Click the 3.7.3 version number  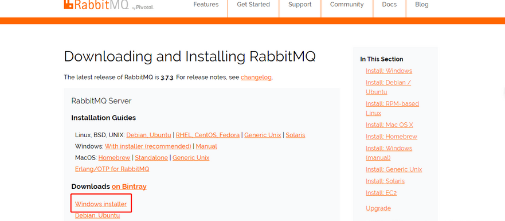[167, 77]
